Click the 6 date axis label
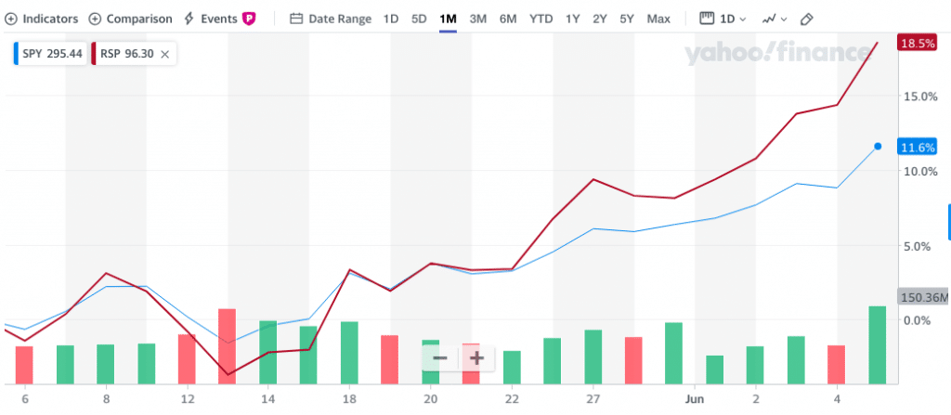 click(25, 398)
